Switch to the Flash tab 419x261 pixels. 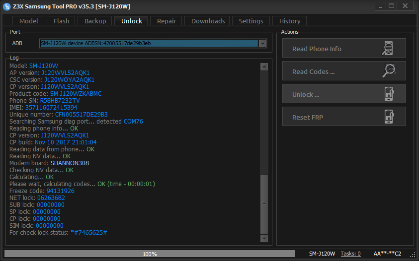(62, 21)
